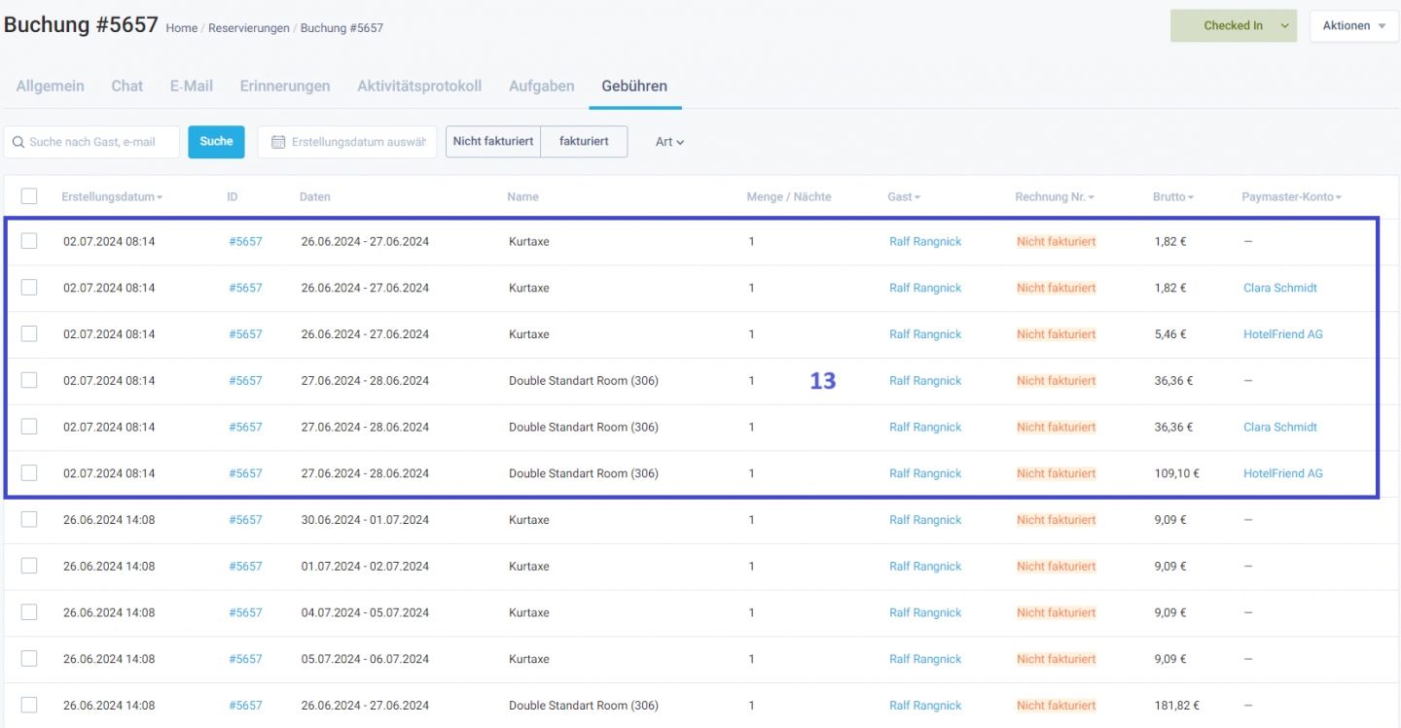Click the Brutto value 109,10 €

click(x=1176, y=473)
